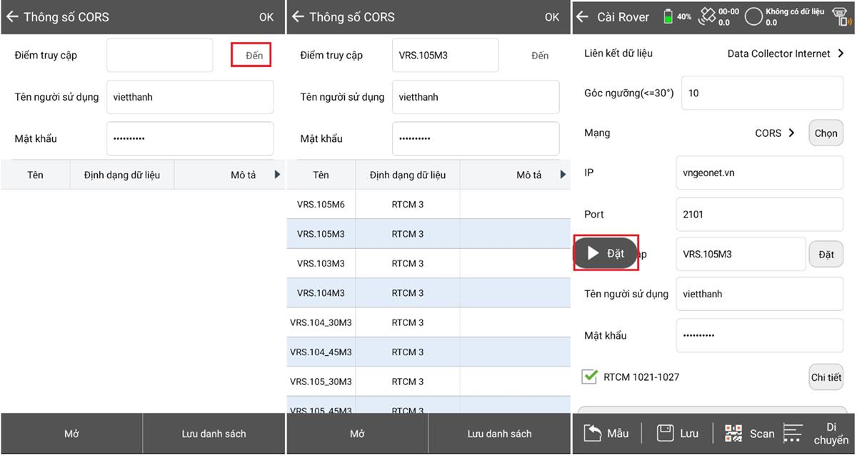Click the red-highlighted Đến button

pyautogui.click(x=251, y=56)
